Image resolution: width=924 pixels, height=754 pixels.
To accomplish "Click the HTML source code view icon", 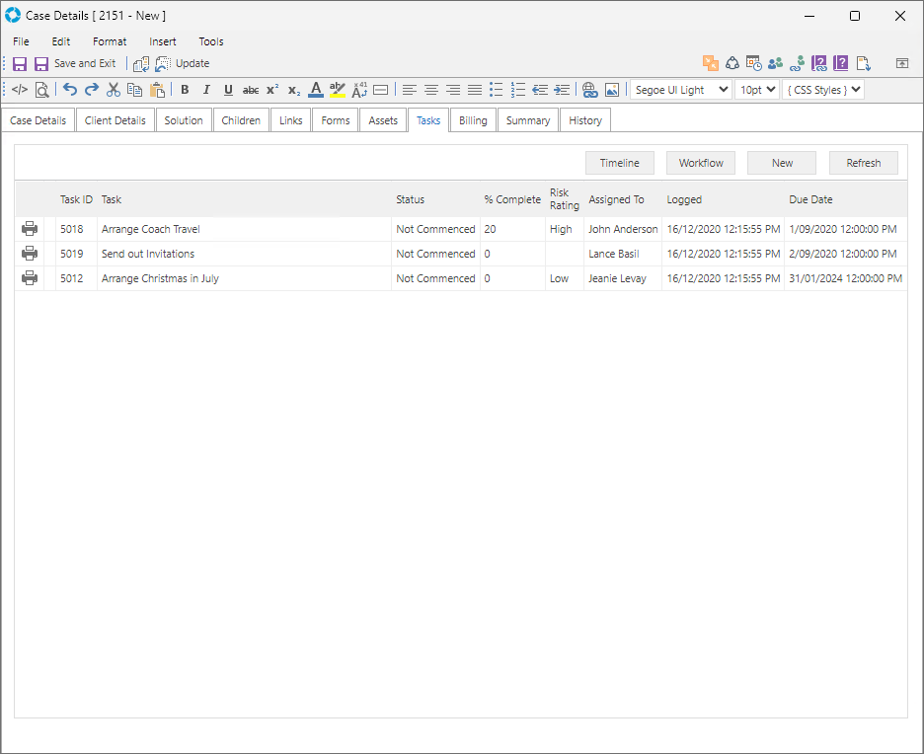I will 20,90.
